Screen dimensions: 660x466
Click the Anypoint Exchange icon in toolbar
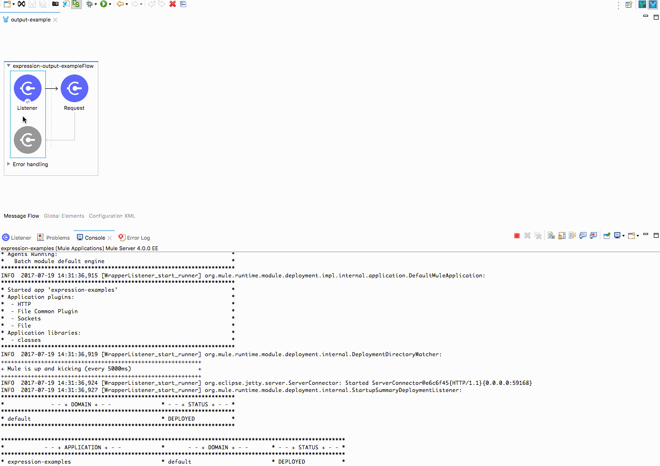pyautogui.click(x=21, y=4)
